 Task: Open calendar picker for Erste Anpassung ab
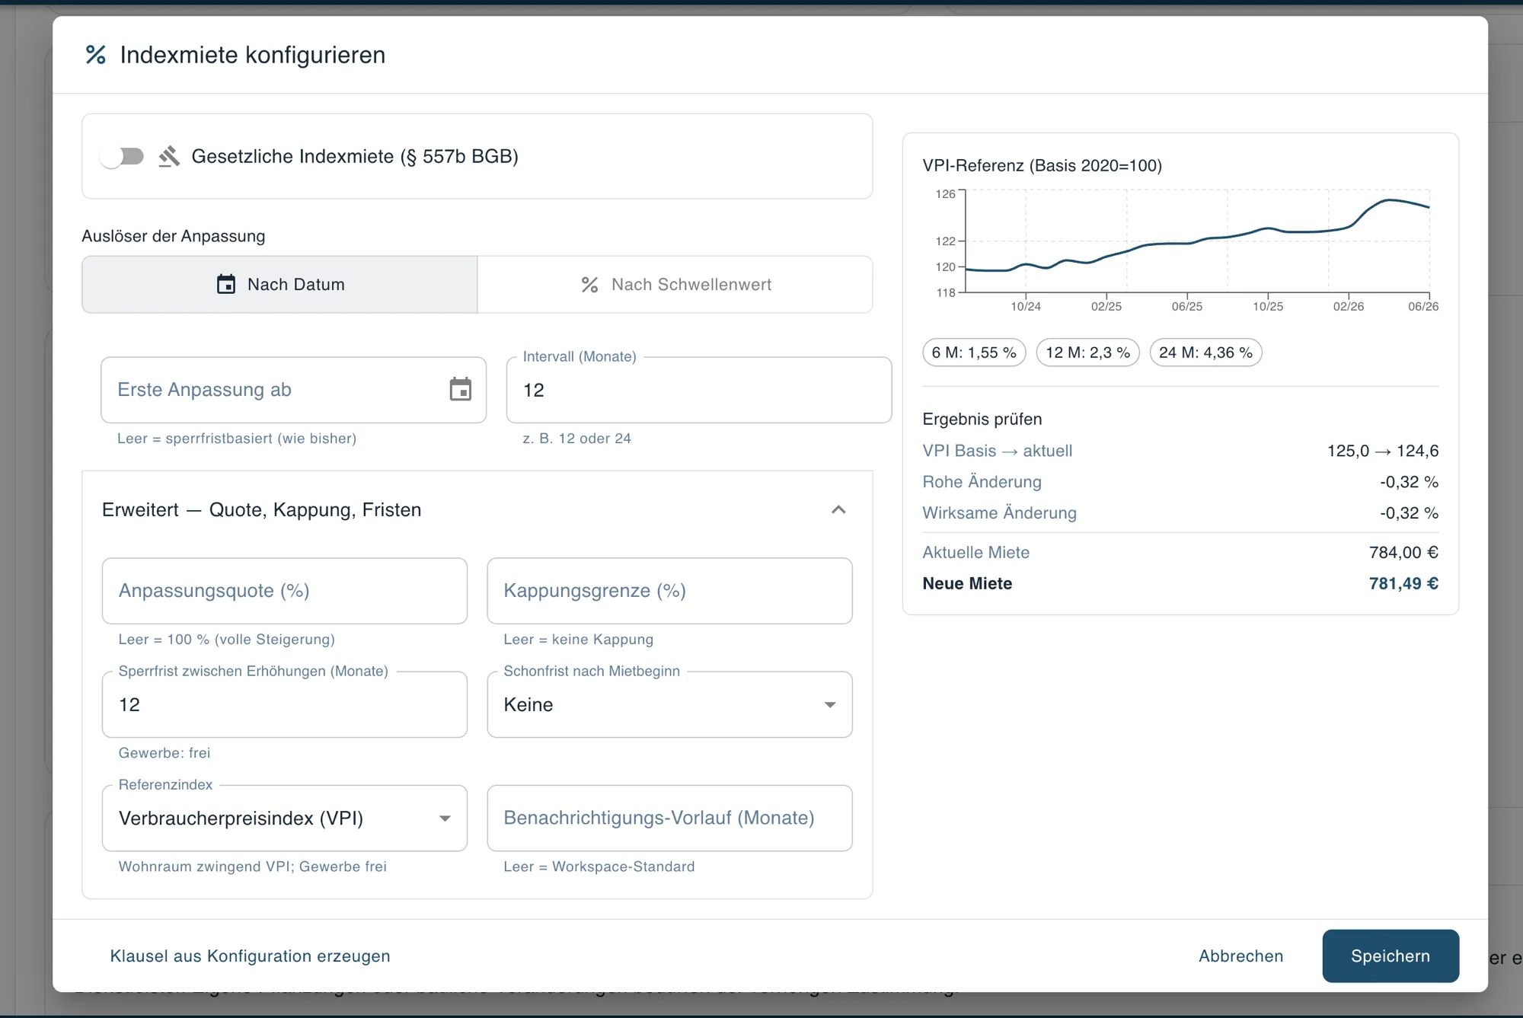pos(460,389)
